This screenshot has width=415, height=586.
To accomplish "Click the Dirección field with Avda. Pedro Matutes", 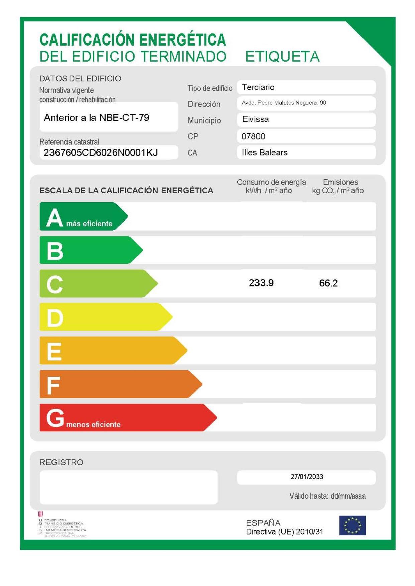I will tap(306, 103).
